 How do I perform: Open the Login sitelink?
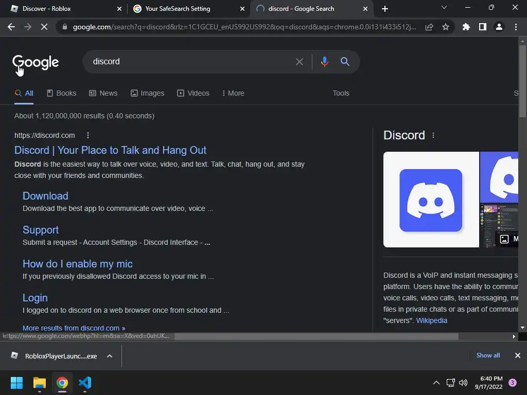pyautogui.click(x=35, y=298)
